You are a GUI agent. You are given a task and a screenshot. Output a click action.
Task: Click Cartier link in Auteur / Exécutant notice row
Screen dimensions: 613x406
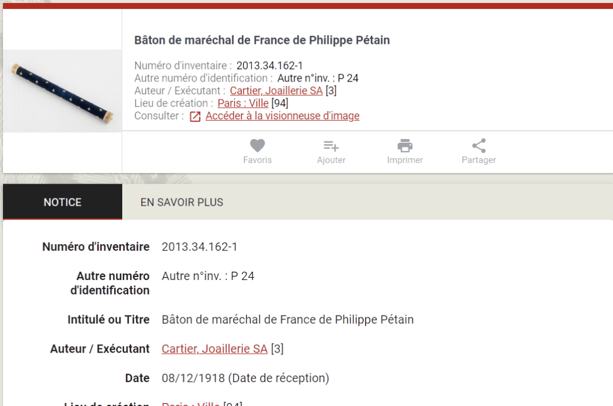(215, 348)
